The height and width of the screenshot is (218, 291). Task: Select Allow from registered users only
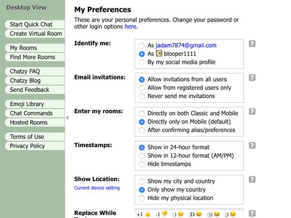click(x=142, y=88)
